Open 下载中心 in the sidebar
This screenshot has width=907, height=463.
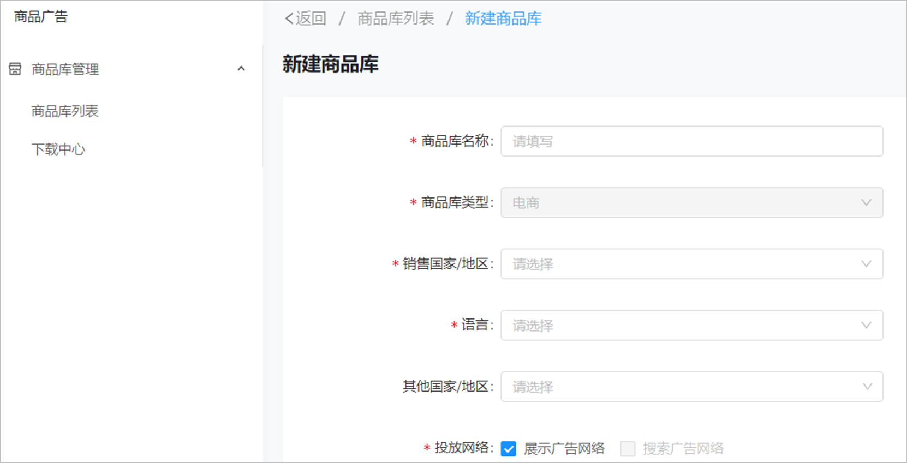pyautogui.click(x=58, y=149)
